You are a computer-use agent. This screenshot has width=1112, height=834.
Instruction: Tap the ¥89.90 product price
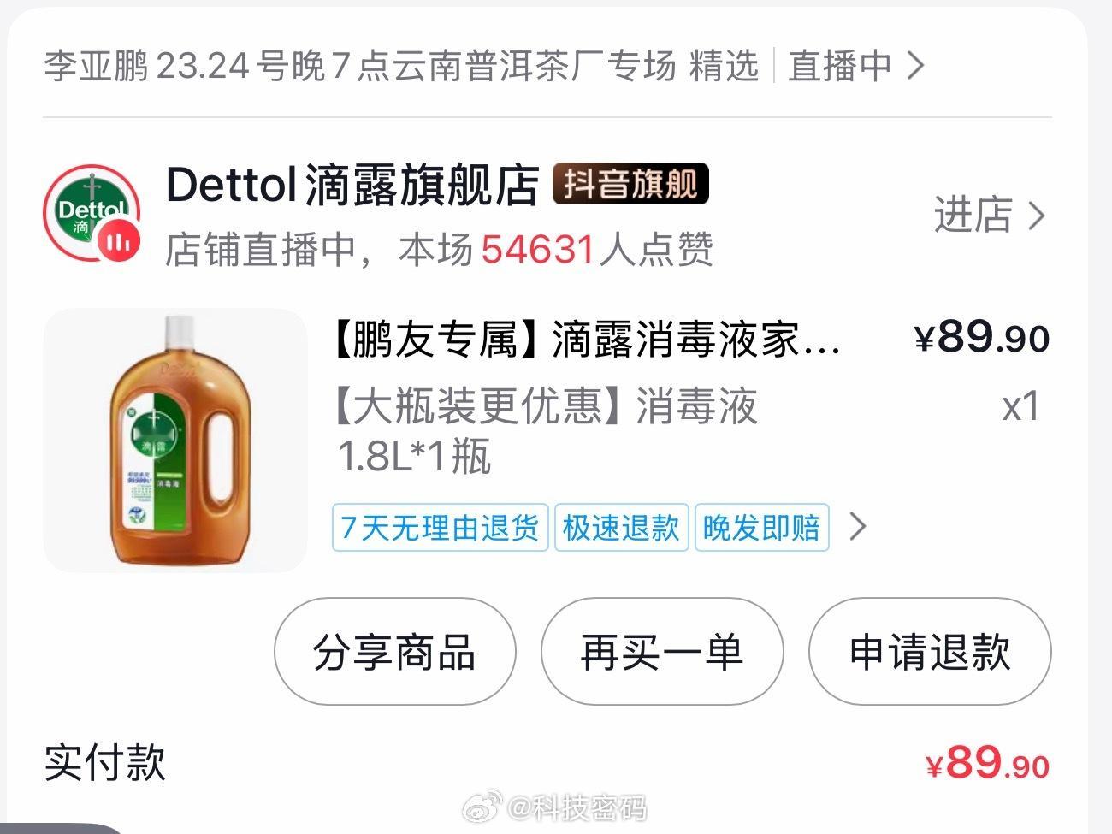click(x=982, y=337)
